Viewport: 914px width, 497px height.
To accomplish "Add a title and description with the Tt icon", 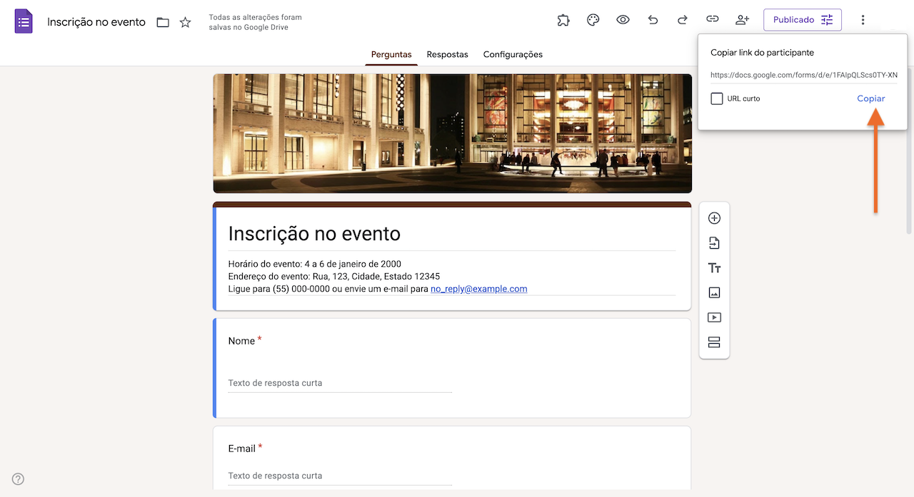I will (714, 267).
